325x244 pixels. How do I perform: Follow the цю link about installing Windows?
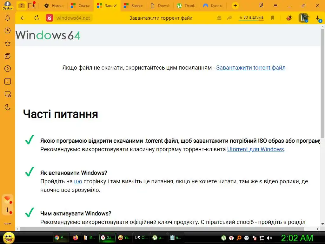point(78,181)
